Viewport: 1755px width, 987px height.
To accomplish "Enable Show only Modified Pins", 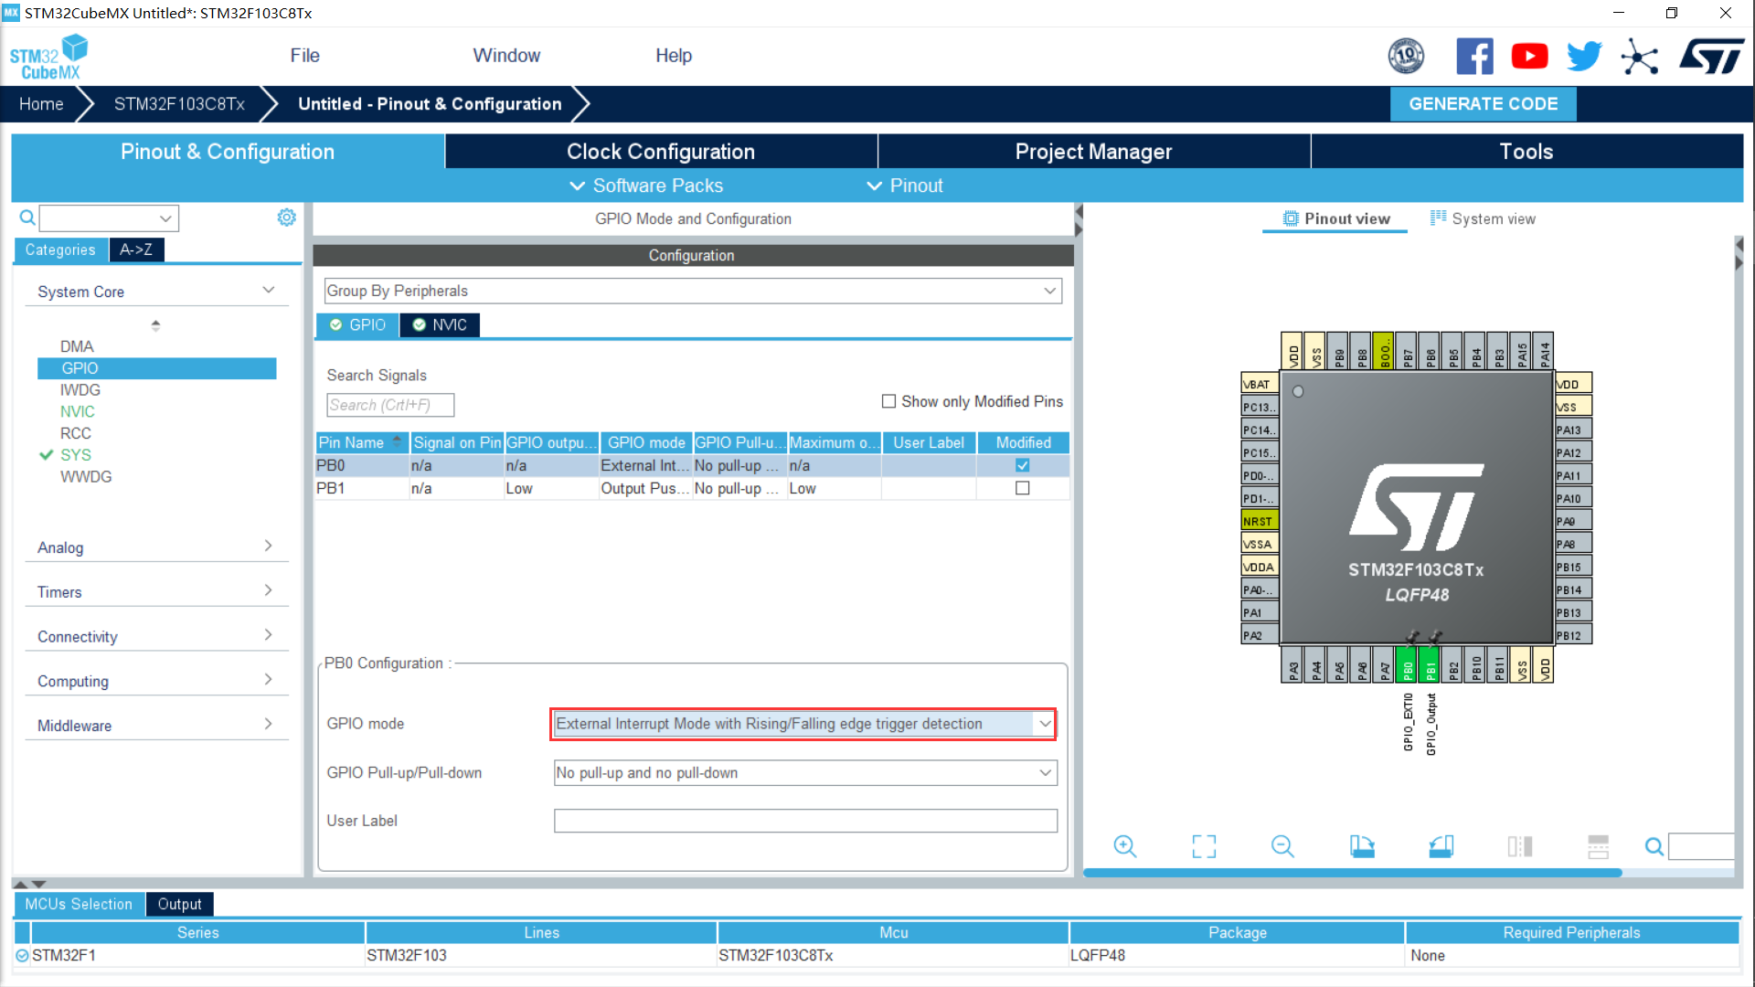I will point(888,401).
